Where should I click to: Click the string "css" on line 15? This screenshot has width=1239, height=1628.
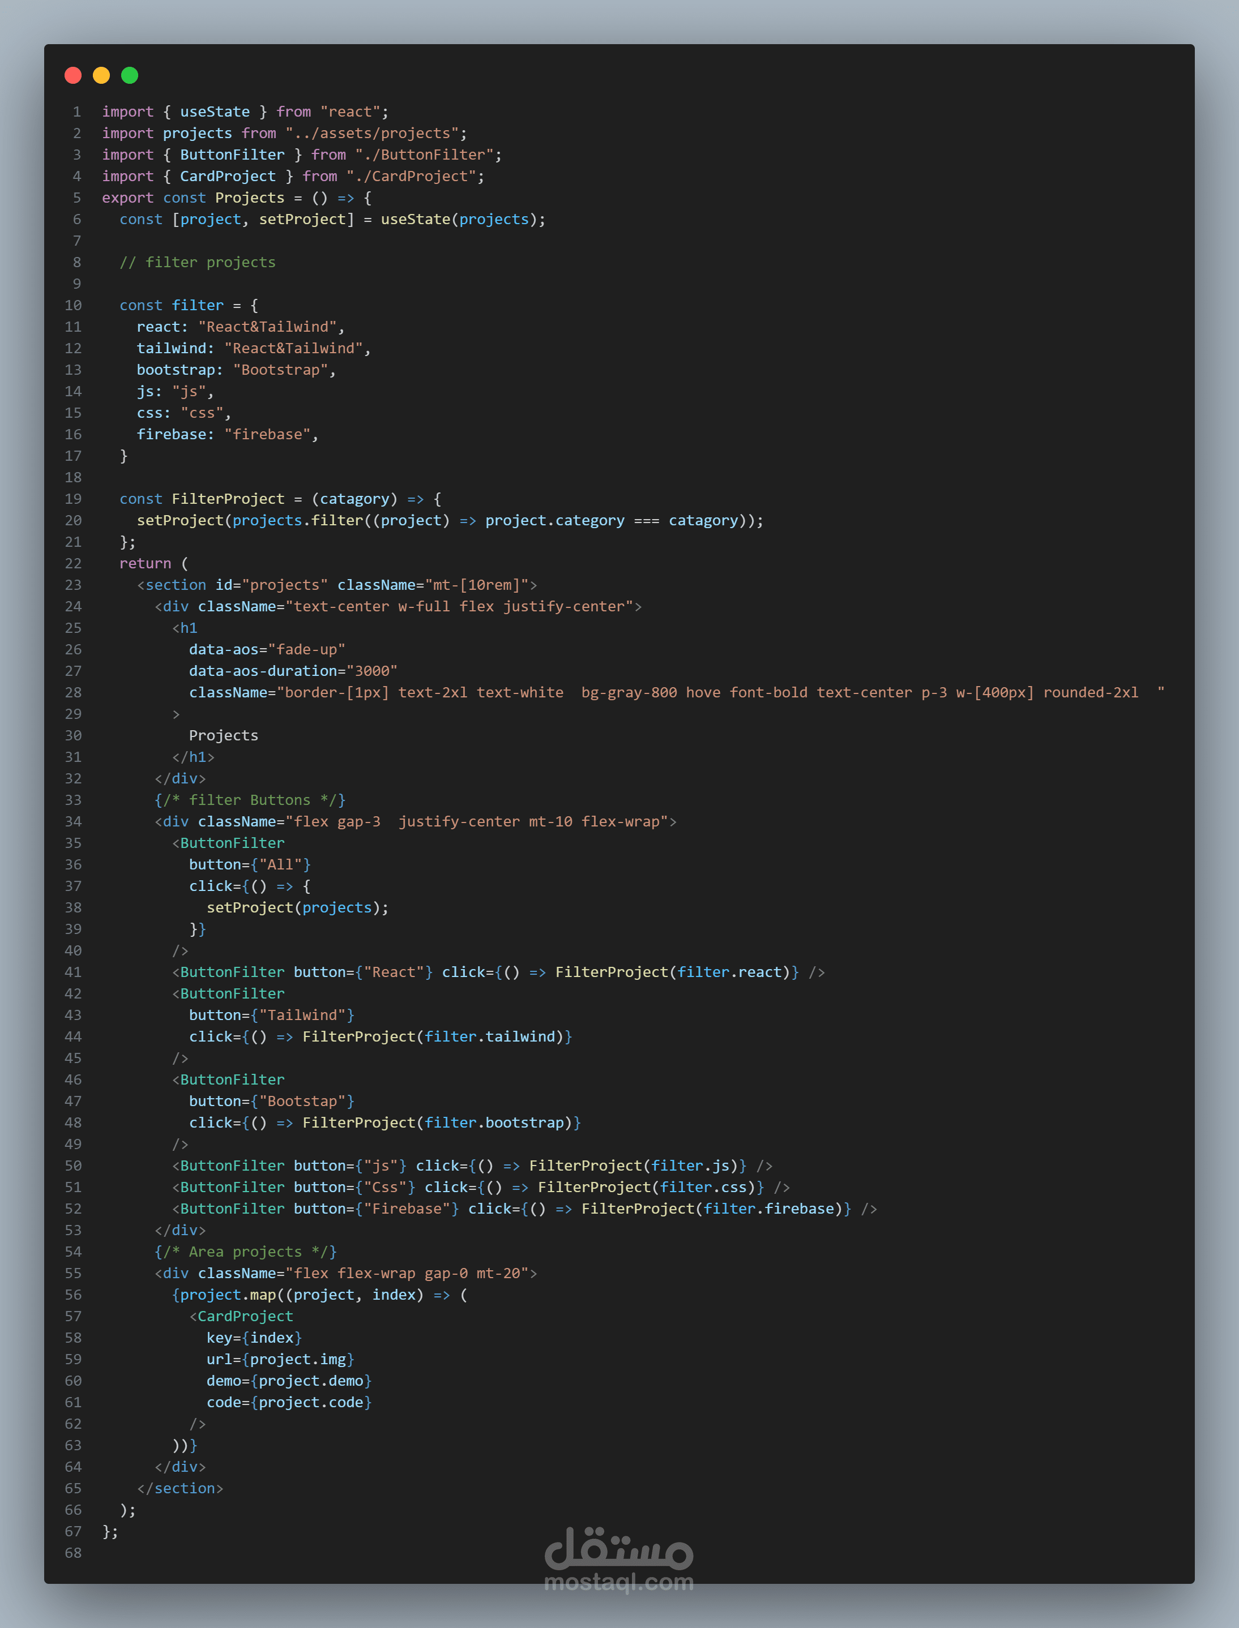click(x=202, y=413)
